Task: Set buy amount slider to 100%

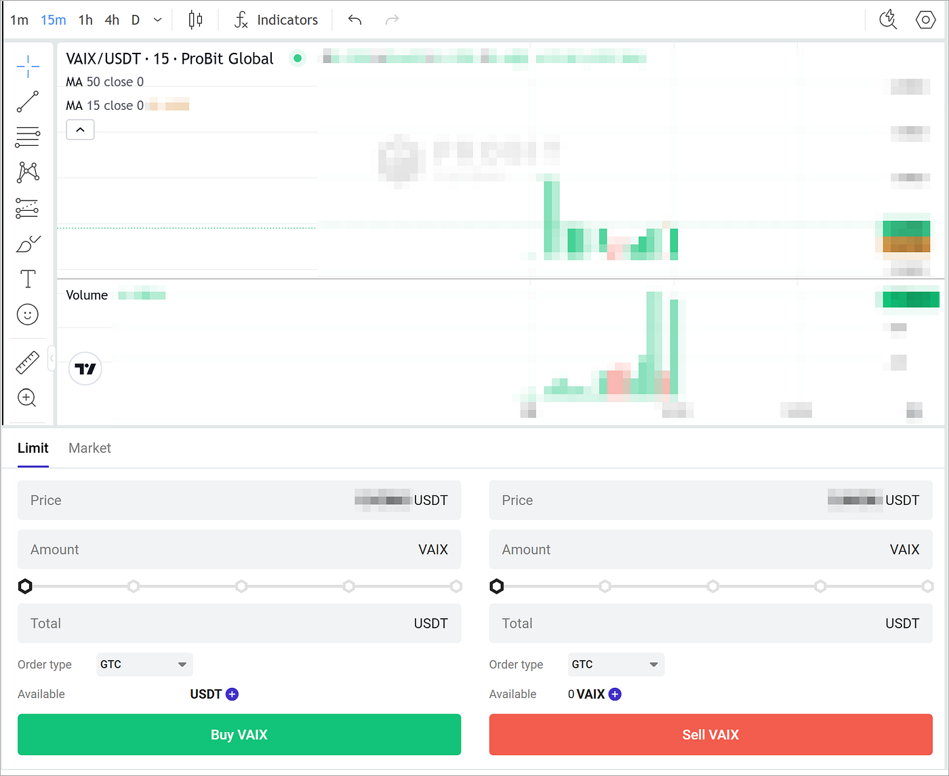Action: pyautogui.click(x=456, y=586)
